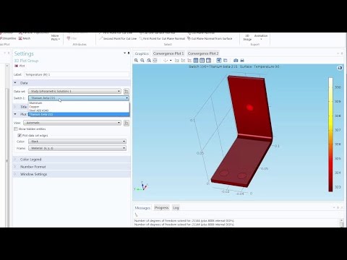
Task: Click the detach graphics window icon
Action: 340,68
